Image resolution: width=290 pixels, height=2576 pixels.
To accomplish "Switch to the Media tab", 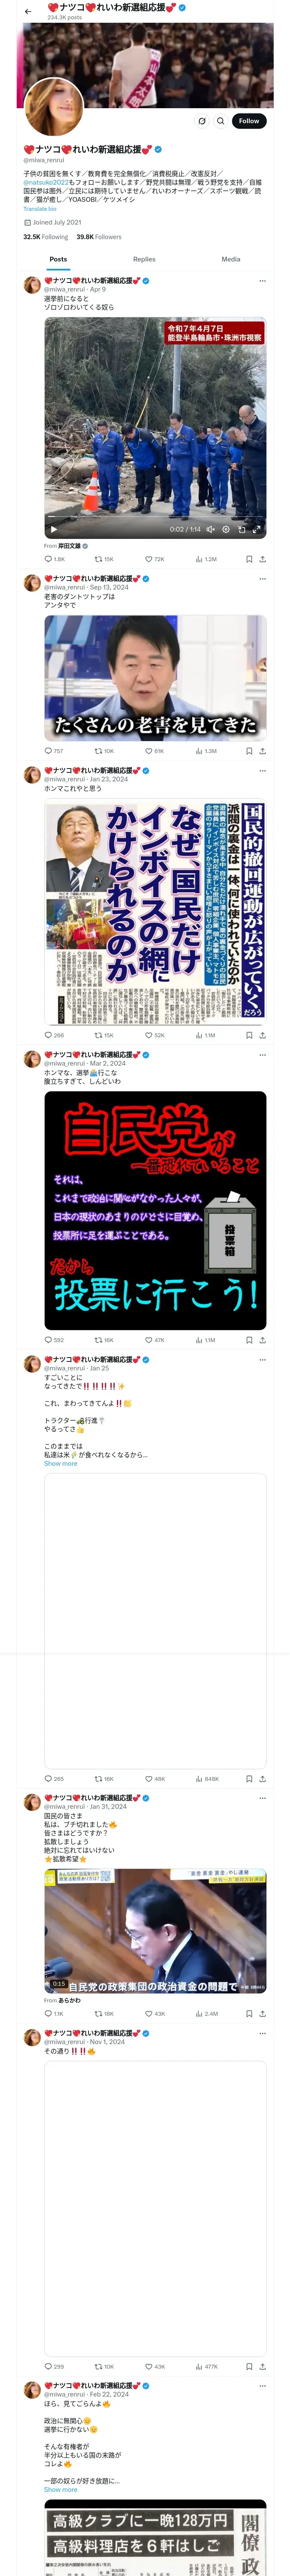I will [231, 259].
